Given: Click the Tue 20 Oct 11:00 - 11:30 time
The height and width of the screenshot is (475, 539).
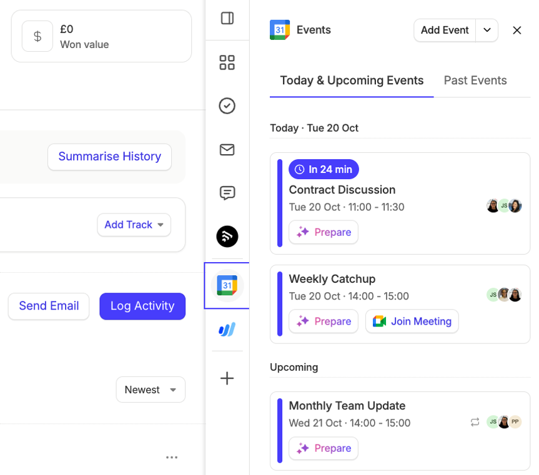Looking at the screenshot, I should point(347,207).
